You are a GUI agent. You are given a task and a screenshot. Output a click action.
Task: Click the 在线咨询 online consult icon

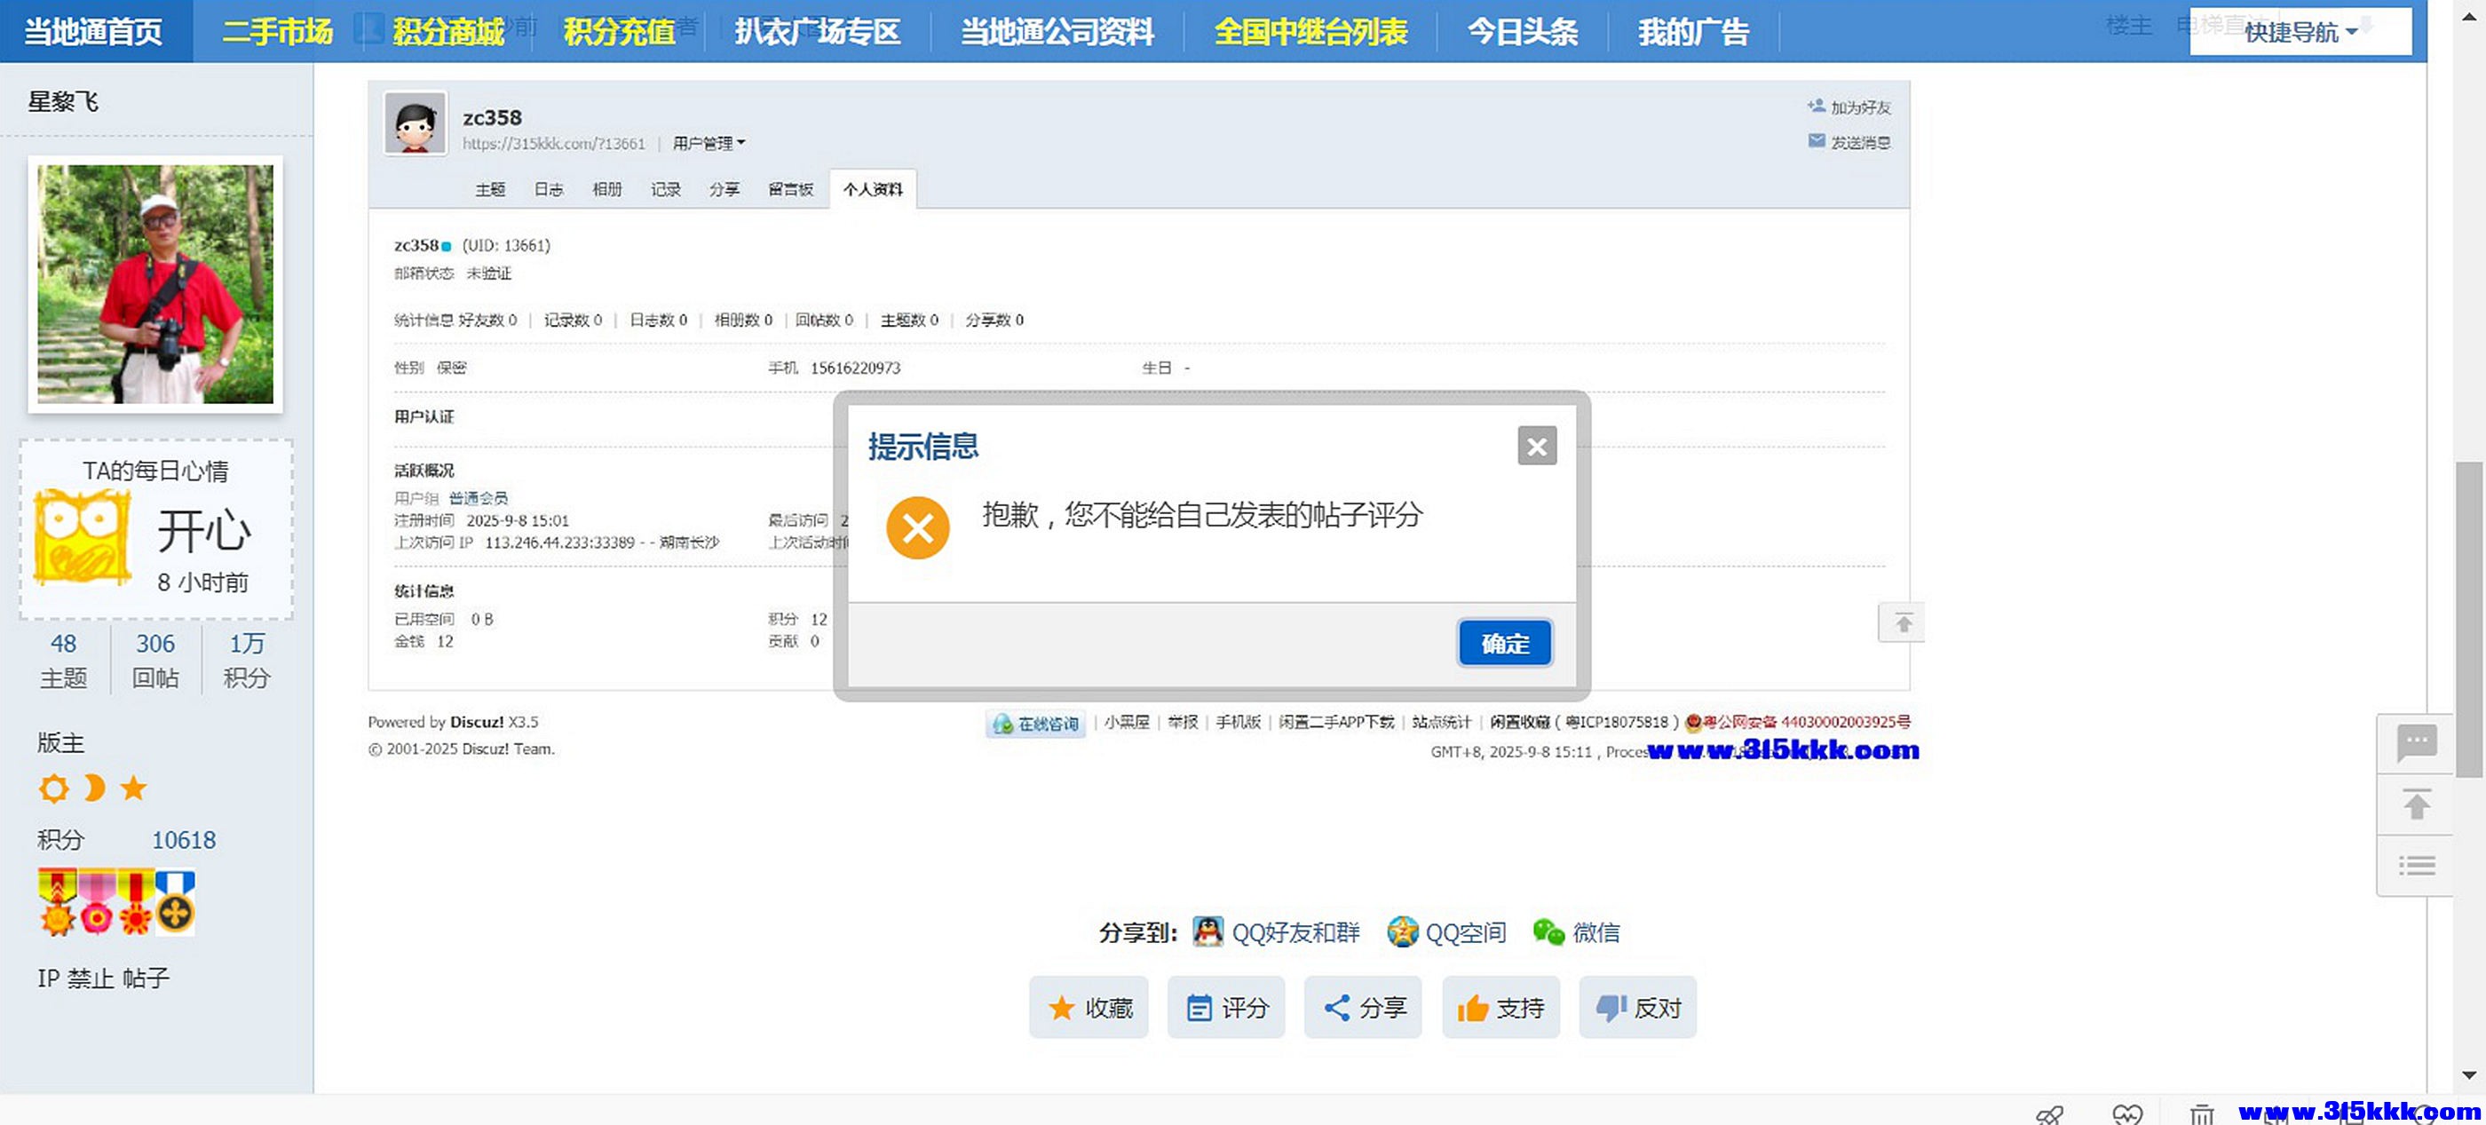point(1000,724)
